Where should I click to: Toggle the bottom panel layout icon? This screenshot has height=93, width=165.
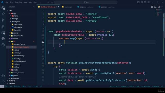[x=142, y=2]
